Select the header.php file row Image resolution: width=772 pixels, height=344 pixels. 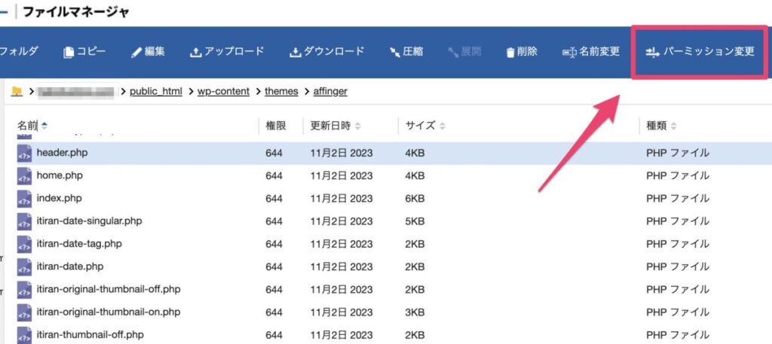click(62, 153)
